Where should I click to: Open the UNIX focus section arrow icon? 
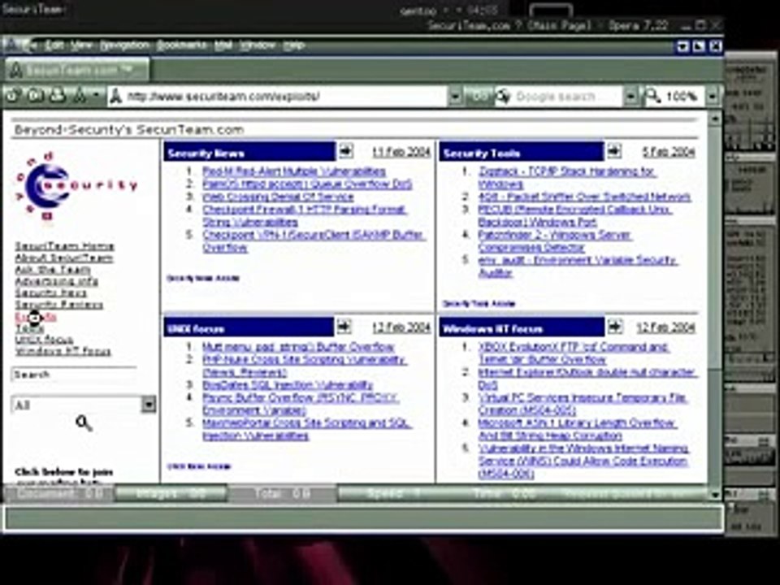(344, 327)
